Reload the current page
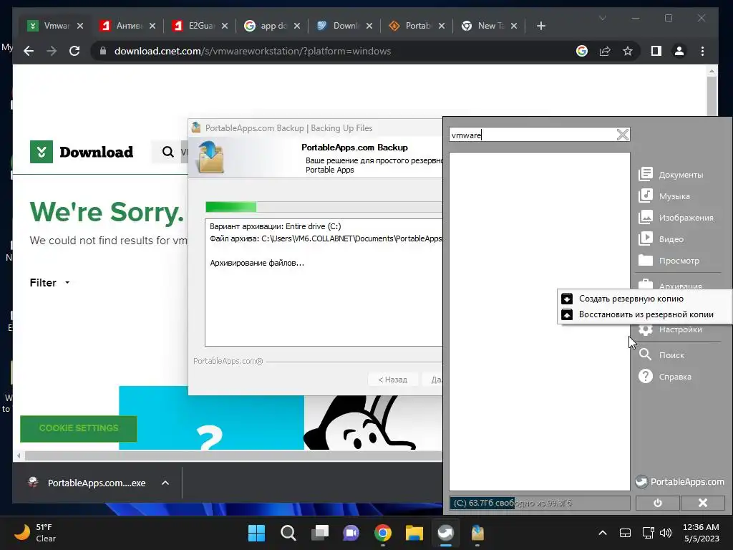The height and width of the screenshot is (550, 733). (74, 51)
